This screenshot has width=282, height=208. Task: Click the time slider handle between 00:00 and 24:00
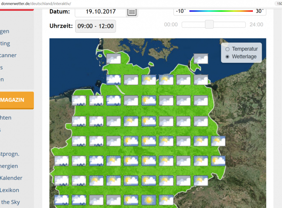click(209, 24)
